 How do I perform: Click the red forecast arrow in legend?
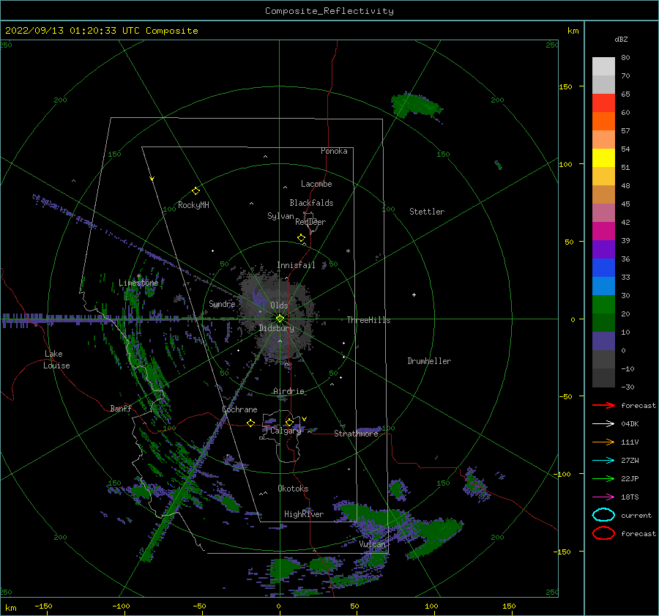[x=603, y=405]
